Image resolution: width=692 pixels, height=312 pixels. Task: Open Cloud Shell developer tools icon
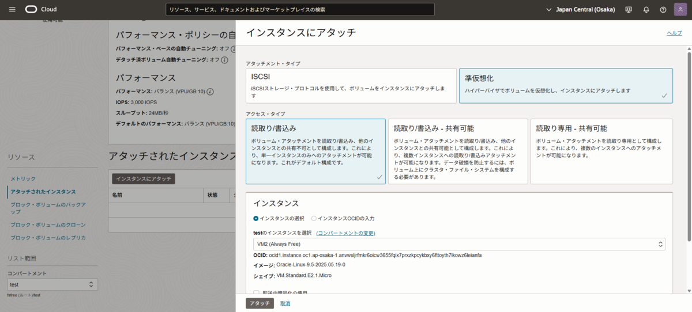629,10
